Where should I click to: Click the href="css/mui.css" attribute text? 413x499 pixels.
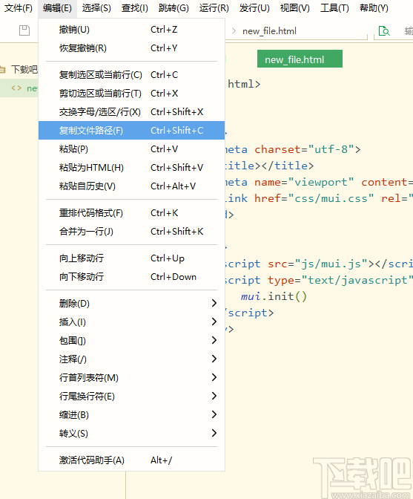tap(314, 198)
